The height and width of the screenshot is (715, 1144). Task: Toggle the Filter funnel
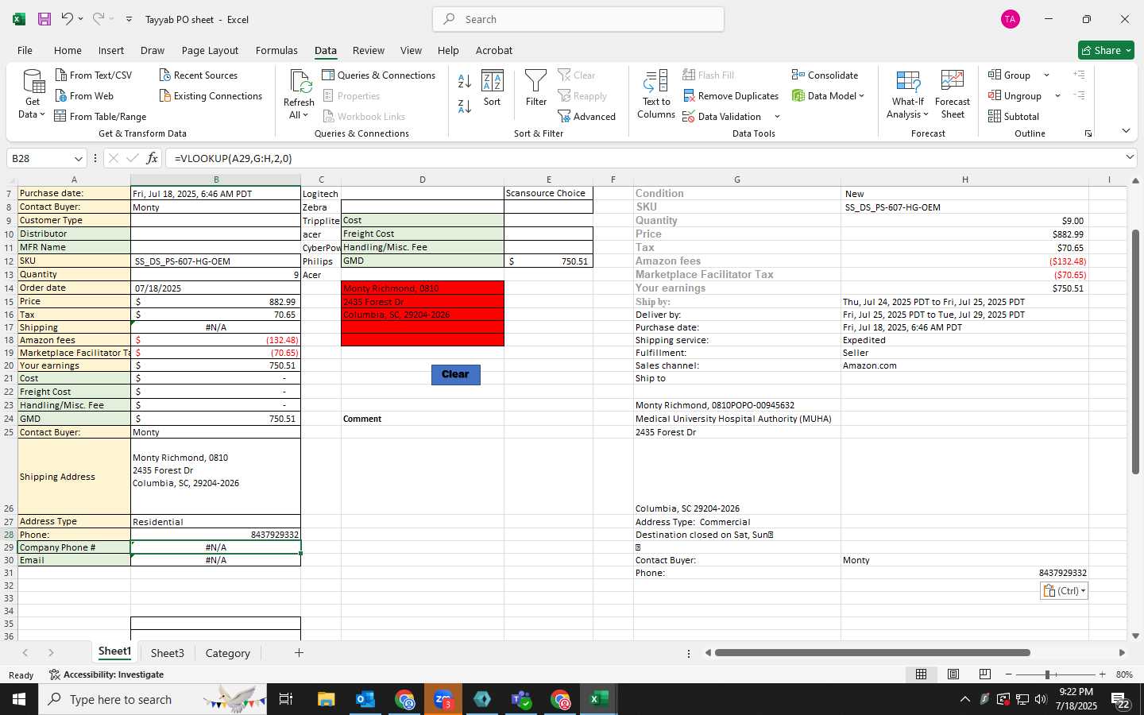(536, 88)
